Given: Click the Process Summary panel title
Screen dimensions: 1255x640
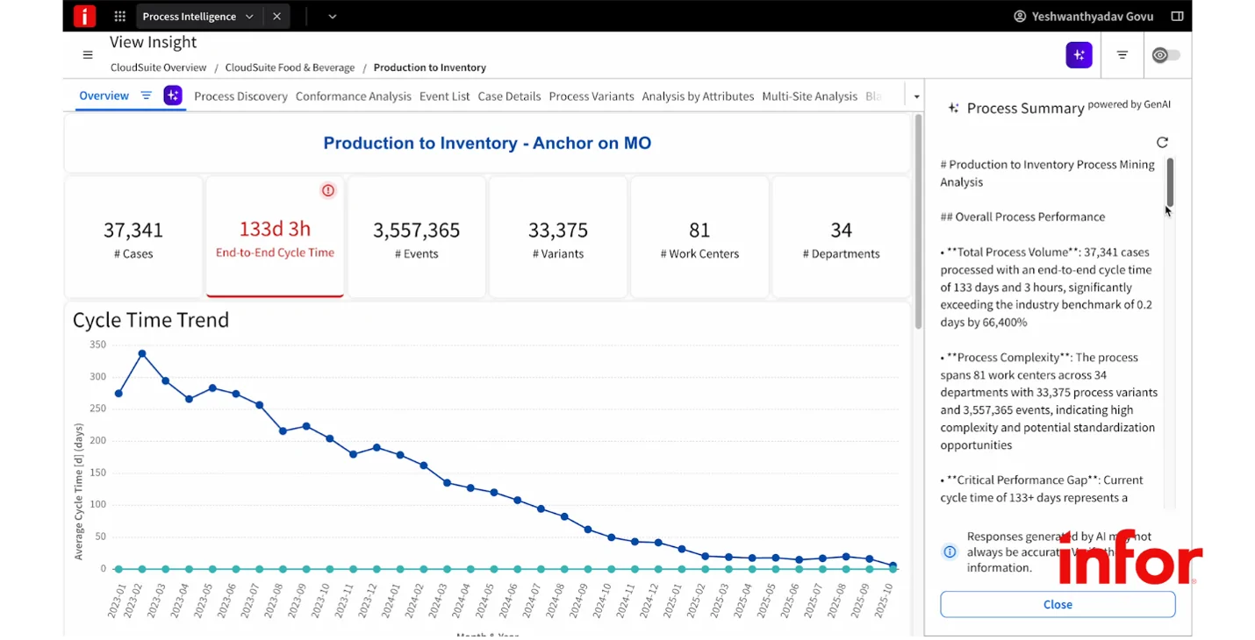Looking at the screenshot, I should pyautogui.click(x=1025, y=108).
